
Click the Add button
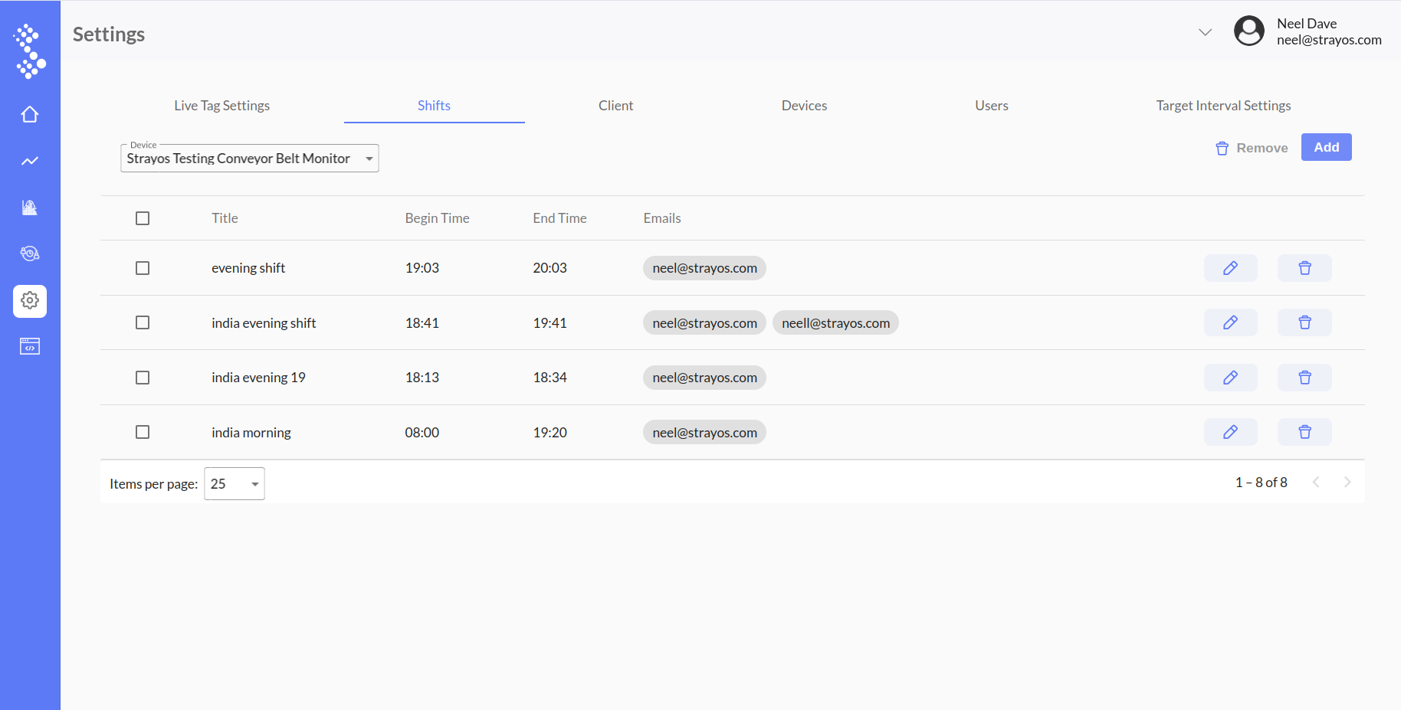point(1326,147)
